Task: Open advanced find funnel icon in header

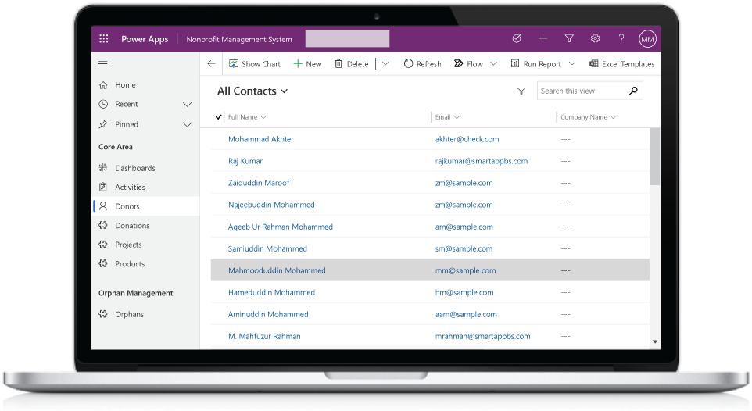Action: (x=569, y=39)
